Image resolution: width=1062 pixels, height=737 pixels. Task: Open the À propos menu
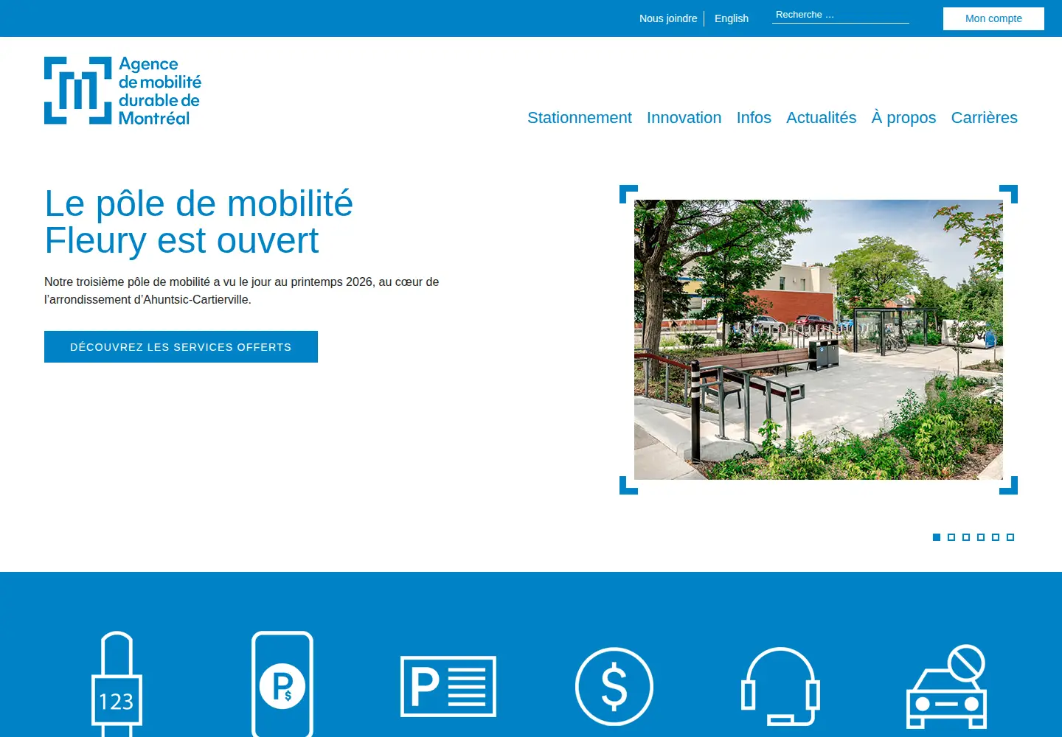pos(903,118)
